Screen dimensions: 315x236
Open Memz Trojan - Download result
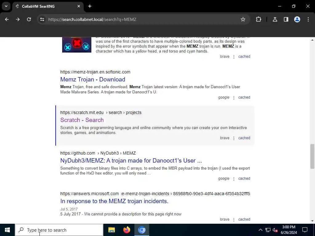coord(93,80)
